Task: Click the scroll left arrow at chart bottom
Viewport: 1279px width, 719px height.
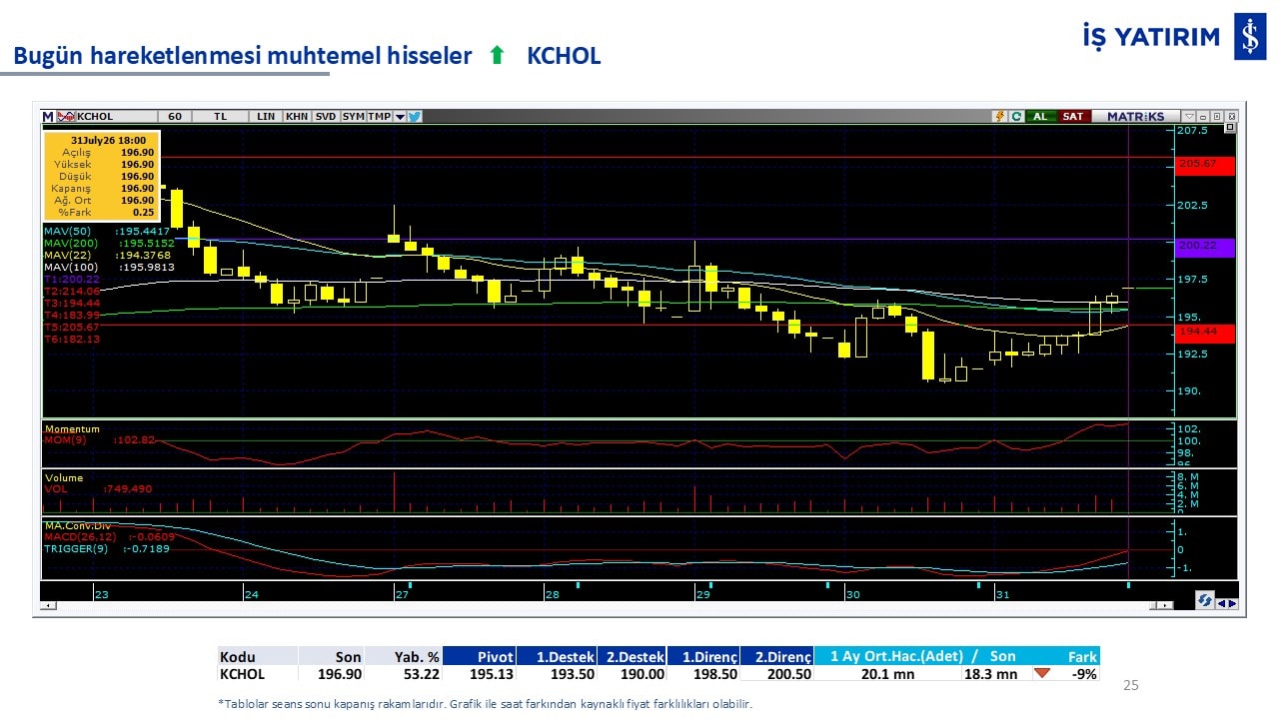Action: coord(46,605)
